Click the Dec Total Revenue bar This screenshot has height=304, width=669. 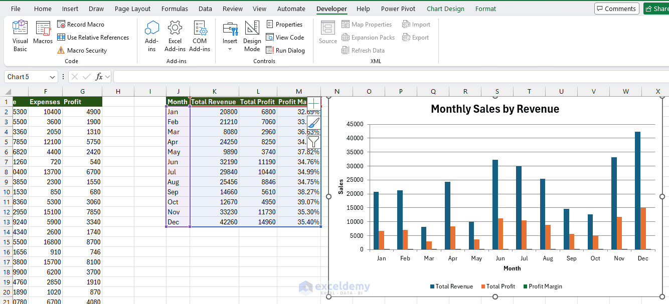(x=637, y=190)
